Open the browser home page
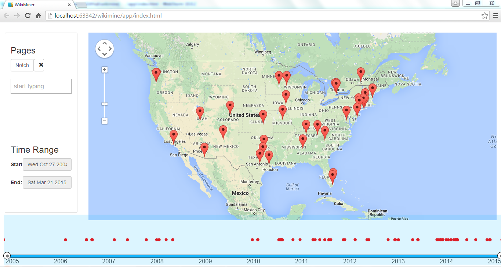Screen dimensions: 501x267 click(x=38, y=16)
